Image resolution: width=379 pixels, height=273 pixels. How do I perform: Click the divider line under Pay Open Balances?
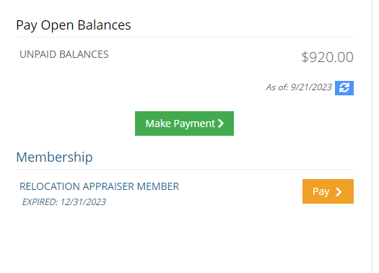(185, 38)
